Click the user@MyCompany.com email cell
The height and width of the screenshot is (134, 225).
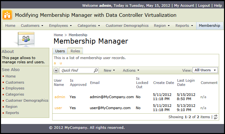110,108
